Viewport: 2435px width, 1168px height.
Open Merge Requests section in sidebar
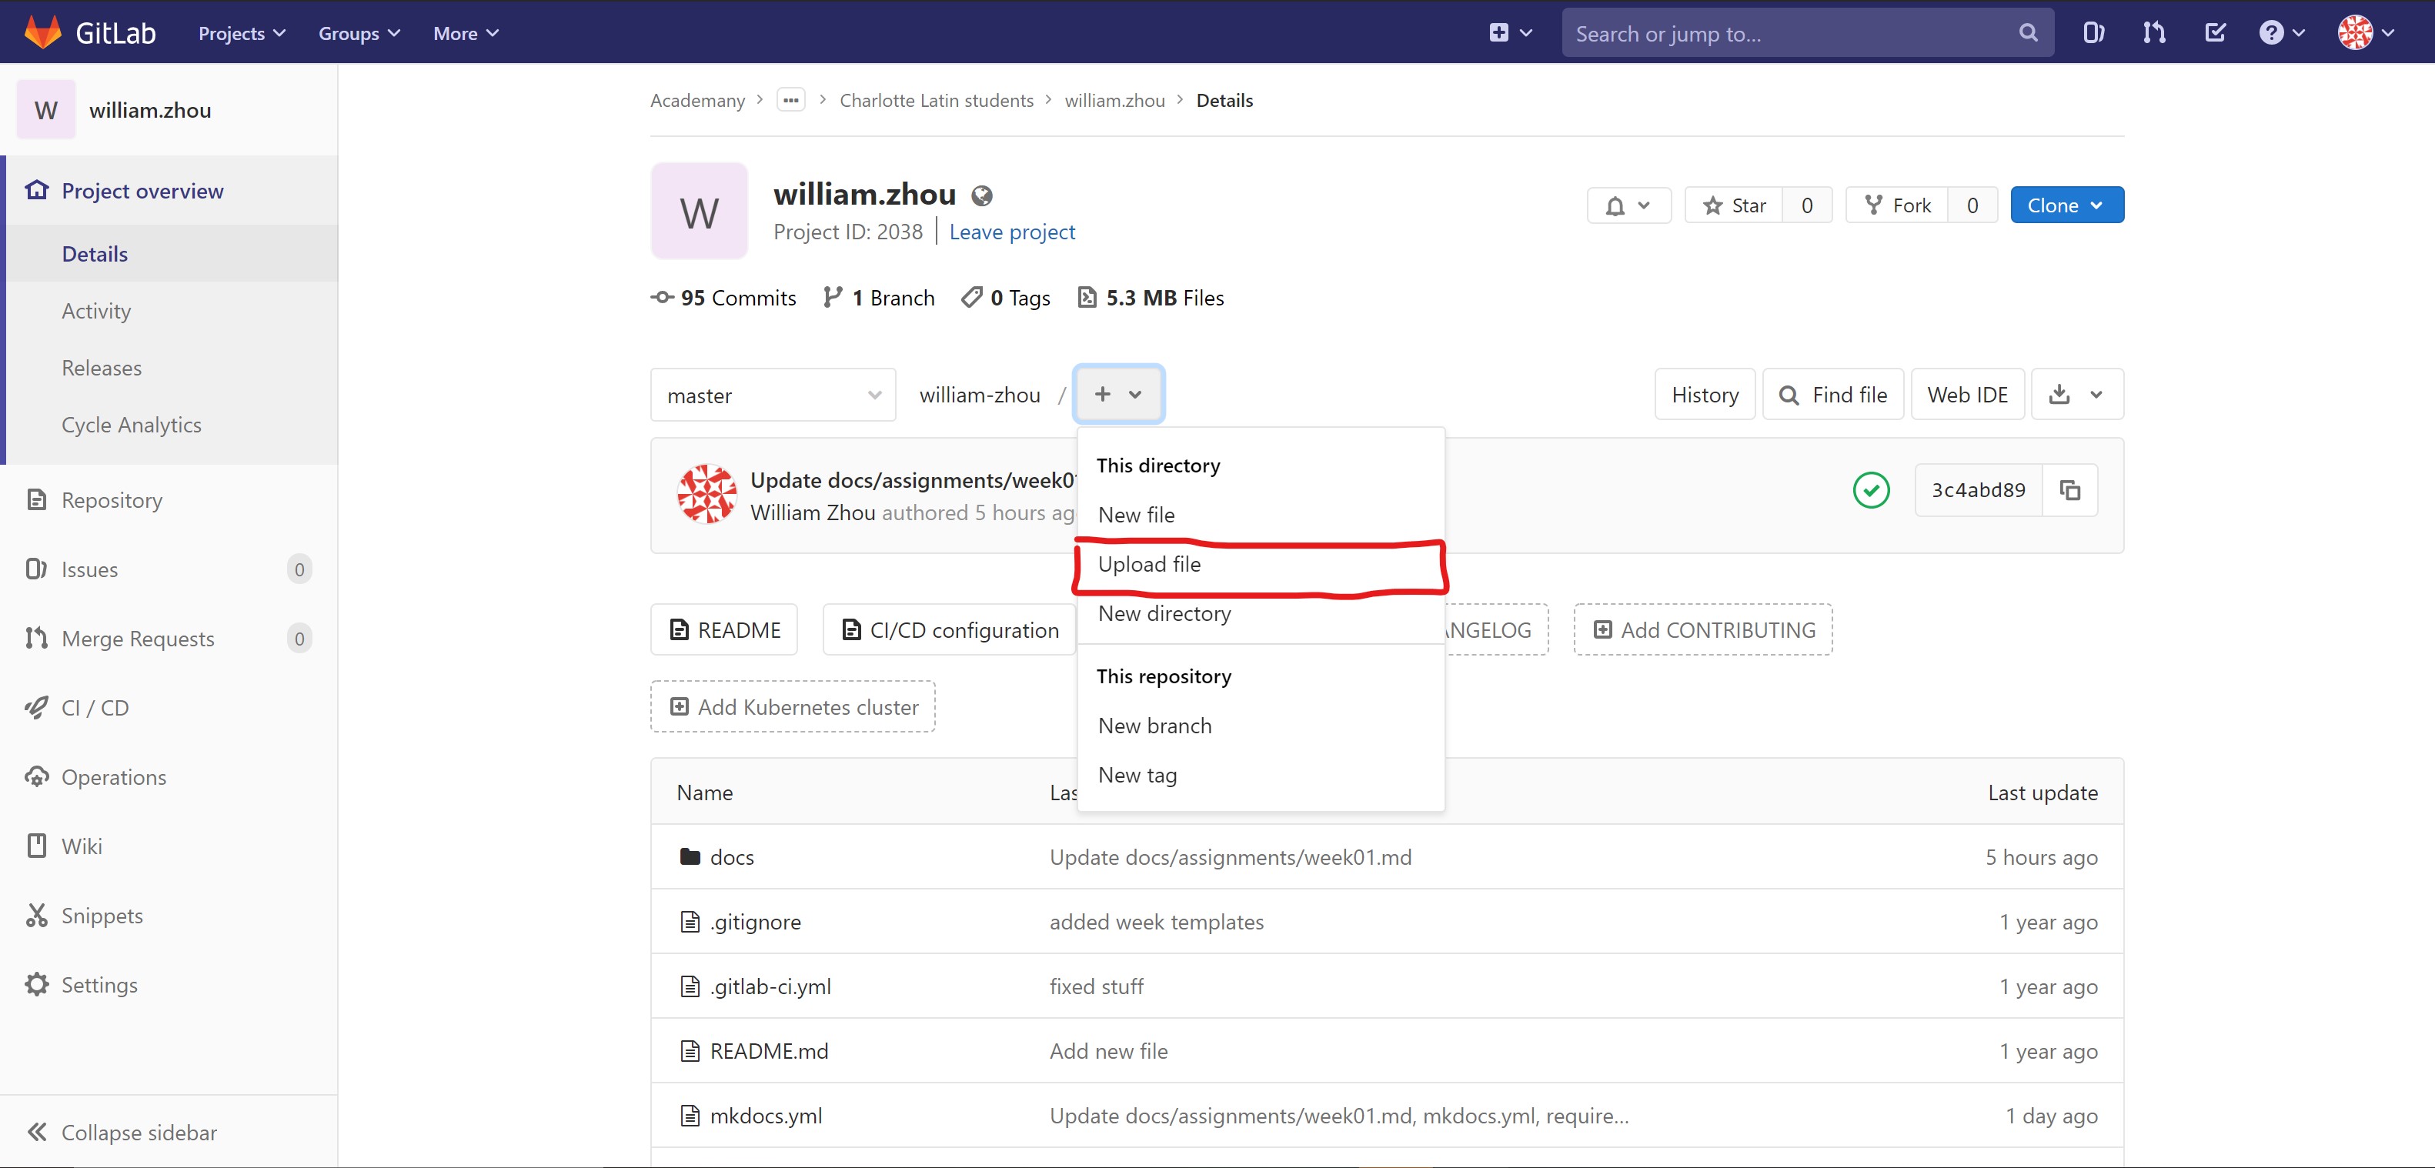tap(169, 639)
